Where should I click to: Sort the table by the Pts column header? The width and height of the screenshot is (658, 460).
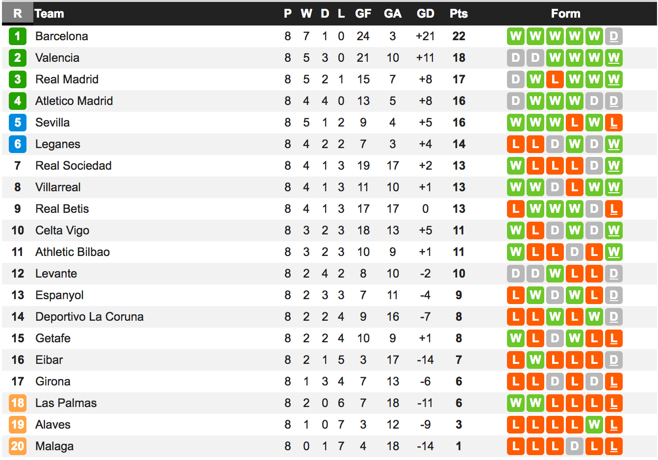click(458, 14)
